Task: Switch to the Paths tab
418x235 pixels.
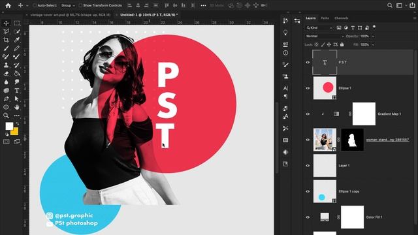Action: [325, 18]
